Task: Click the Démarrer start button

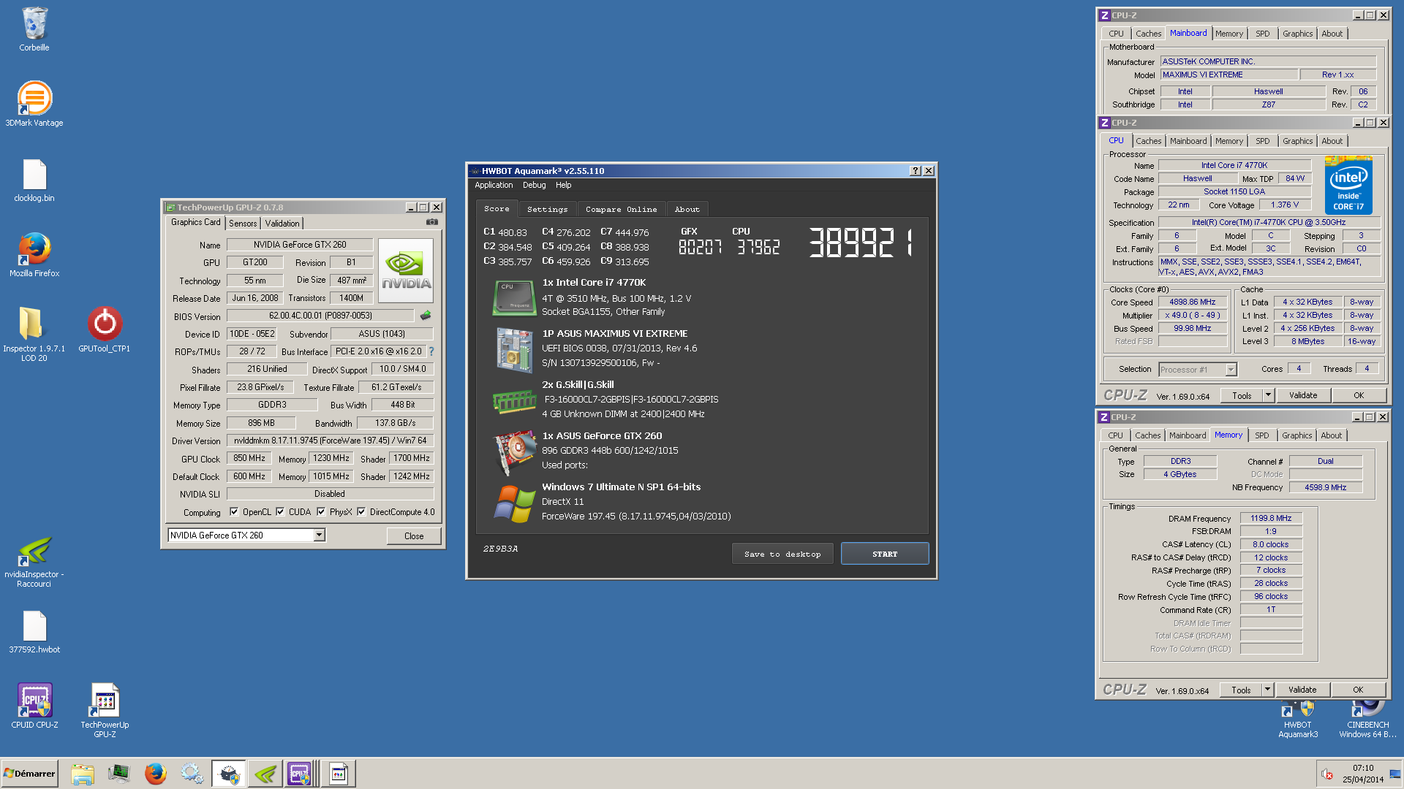Action: (x=29, y=774)
